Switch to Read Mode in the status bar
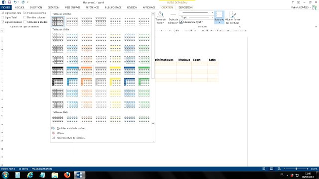Image resolution: width=319 pixels, height=179 pixels. coord(264,169)
